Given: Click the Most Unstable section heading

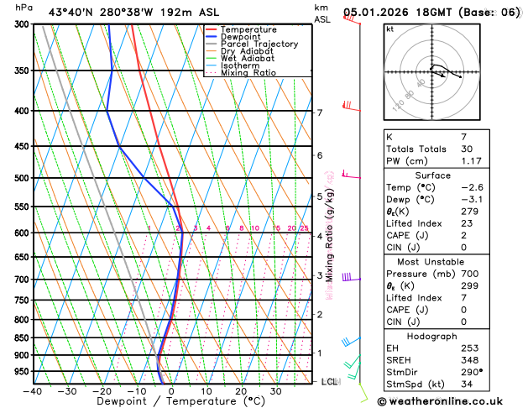Looking at the screenshot, I should tap(431, 262).
